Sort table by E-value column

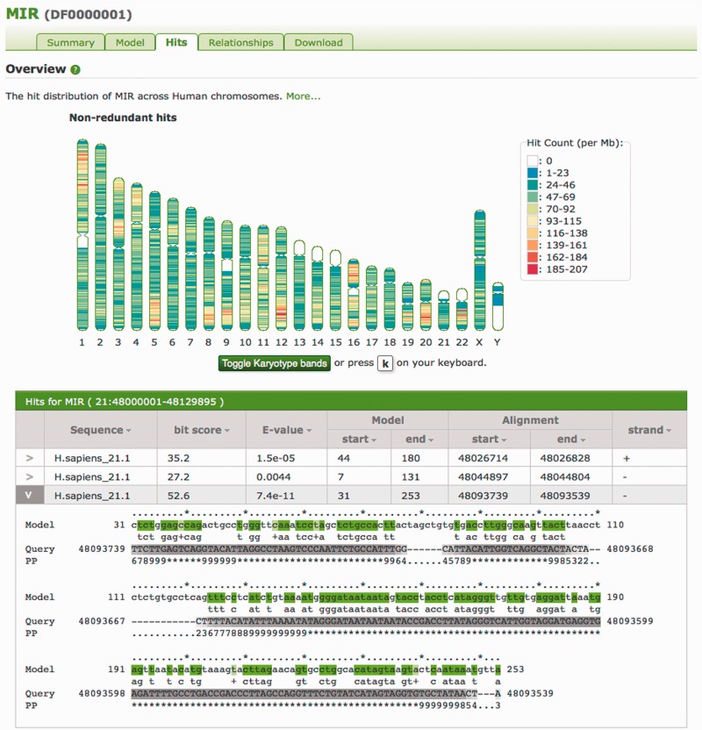pos(286,430)
